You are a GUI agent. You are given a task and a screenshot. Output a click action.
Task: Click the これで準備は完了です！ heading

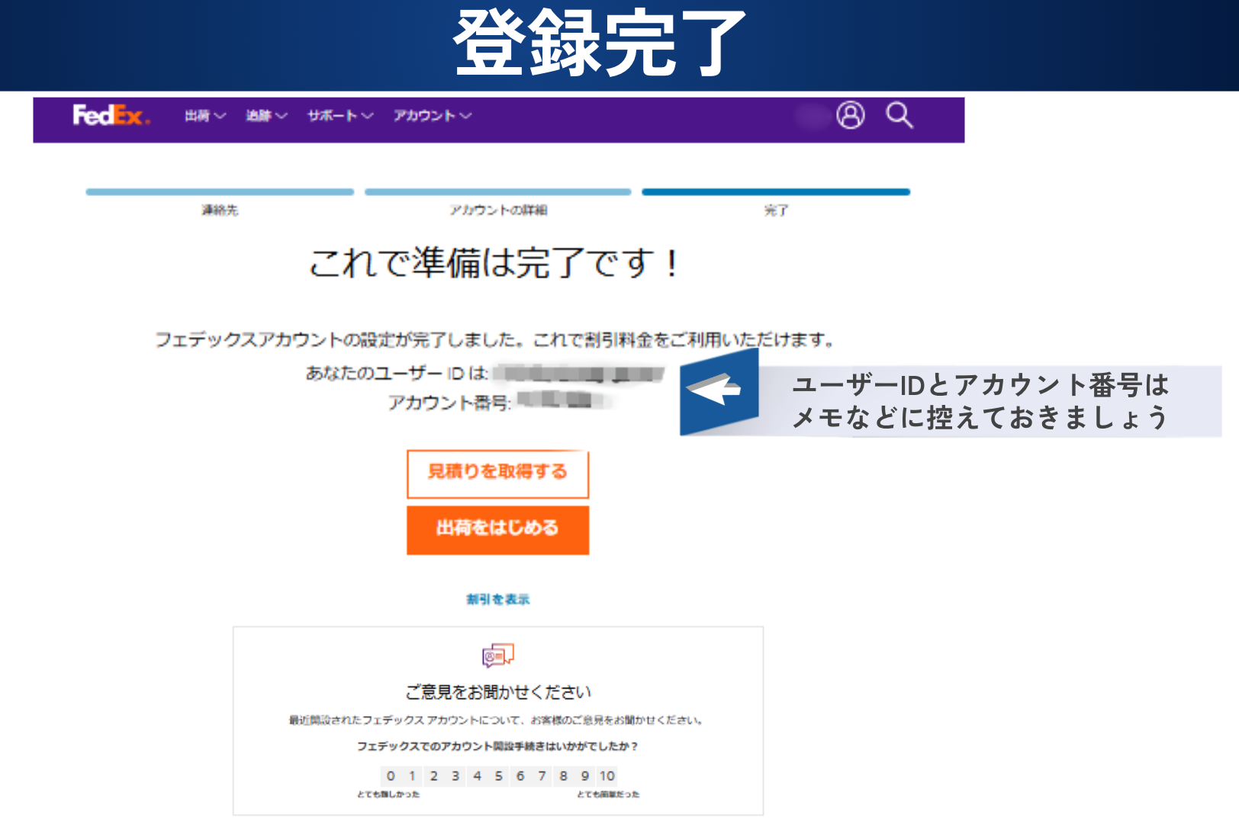click(494, 263)
